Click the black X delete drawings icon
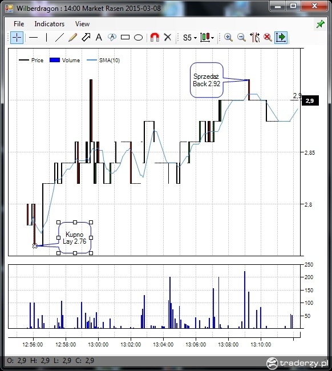 [168, 37]
